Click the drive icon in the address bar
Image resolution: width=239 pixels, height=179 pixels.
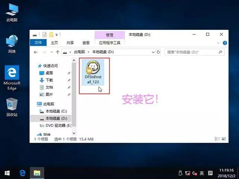[65, 52]
